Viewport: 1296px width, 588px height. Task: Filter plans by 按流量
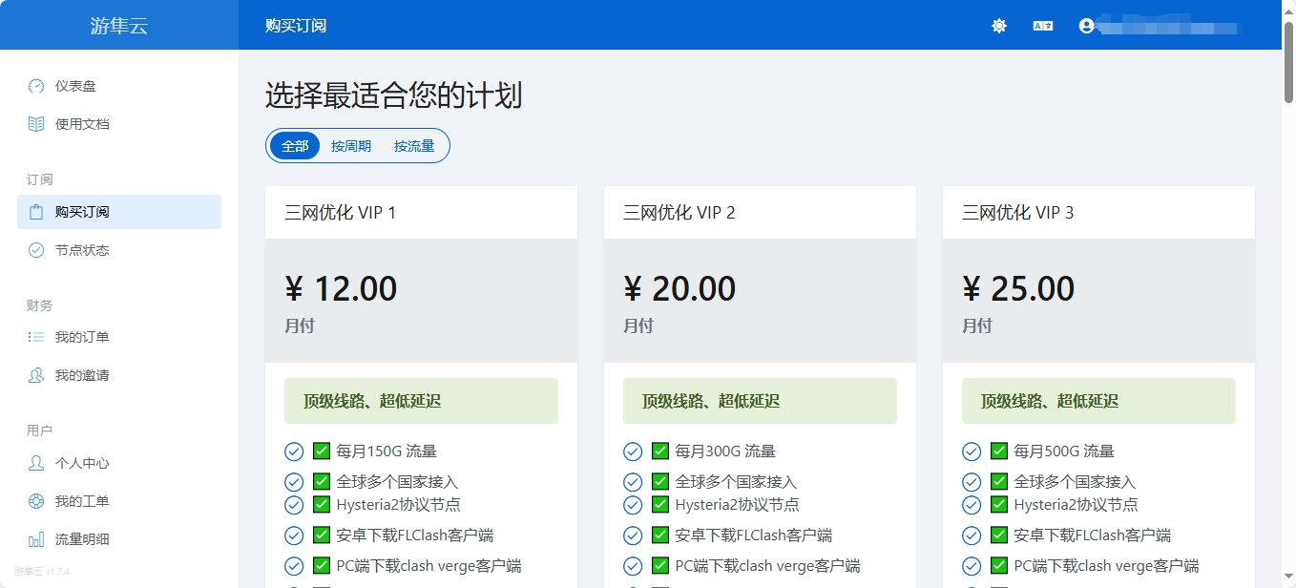click(414, 146)
